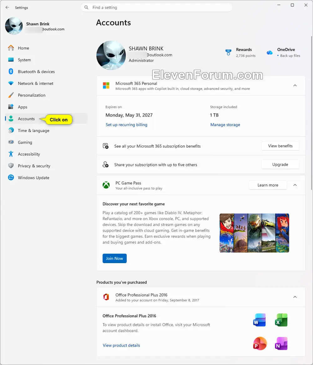Open the Manage storage link
313x365 pixels.
point(225,124)
